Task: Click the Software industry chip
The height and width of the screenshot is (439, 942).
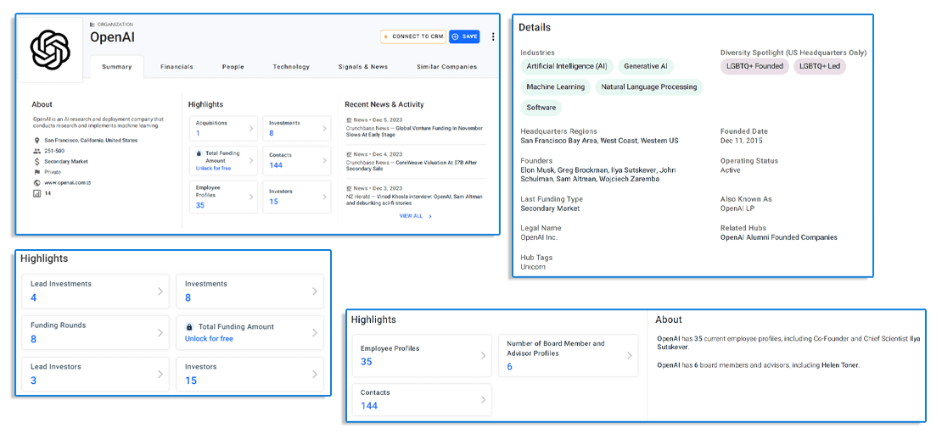Action: (x=541, y=108)
